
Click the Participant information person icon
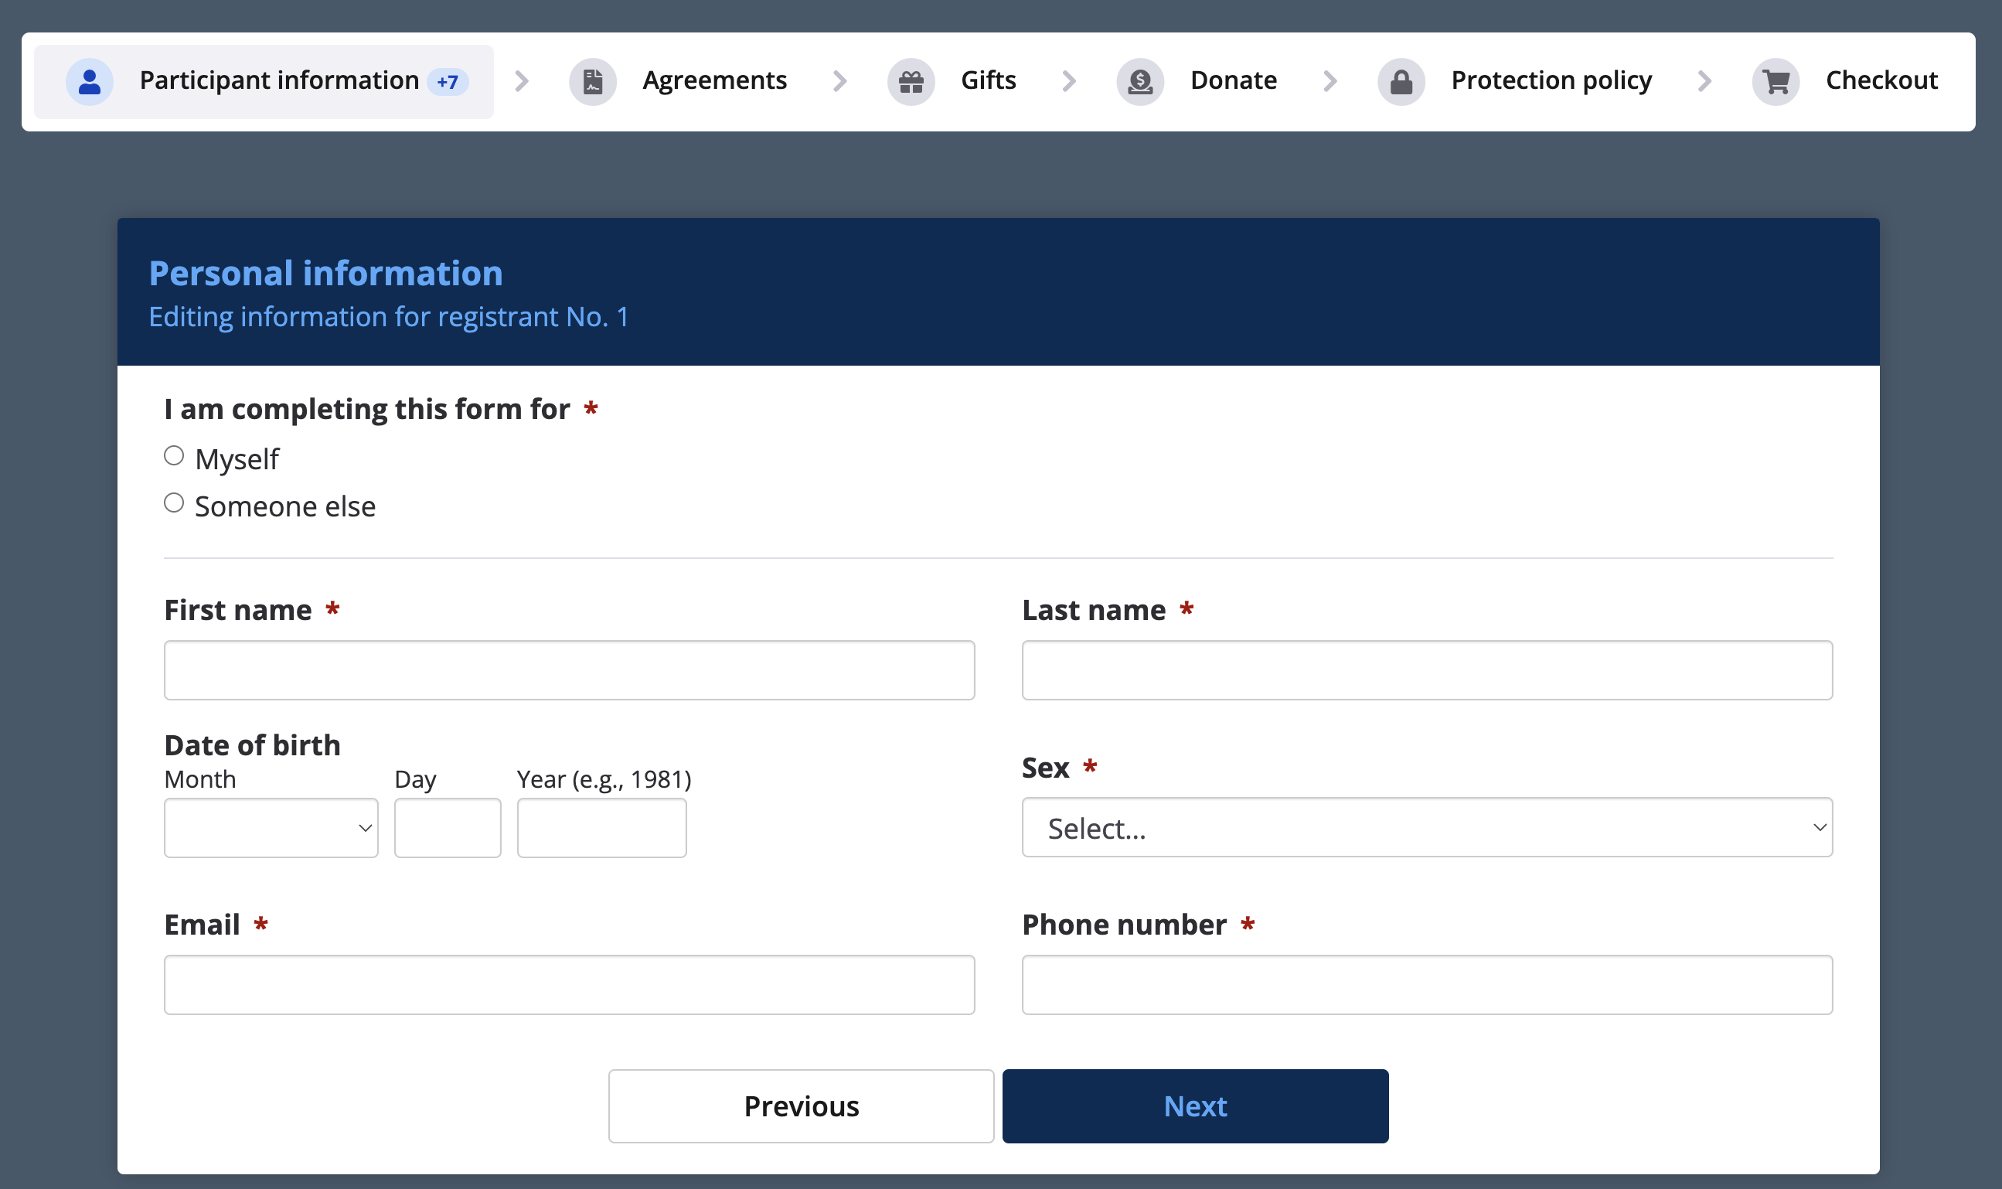point(89,82)
